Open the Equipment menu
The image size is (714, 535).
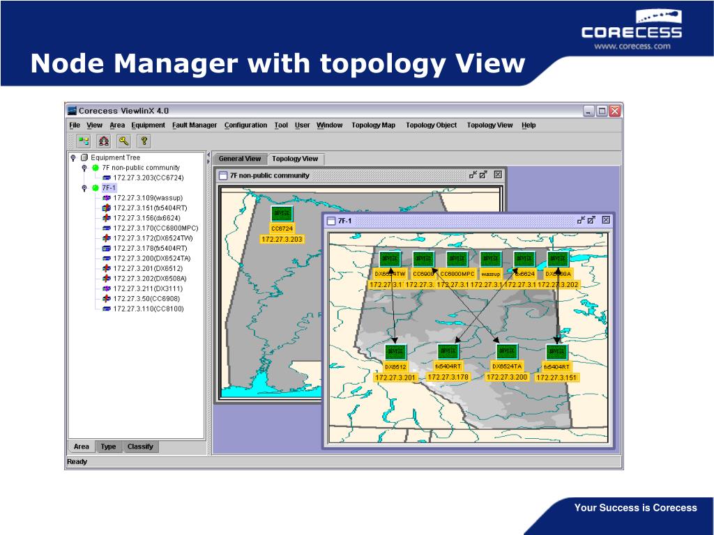click(x=148, y=125)
